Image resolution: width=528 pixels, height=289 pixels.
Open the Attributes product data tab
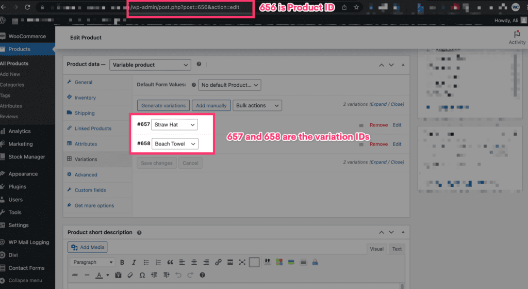pyautogui.click(x=97, y=144)
